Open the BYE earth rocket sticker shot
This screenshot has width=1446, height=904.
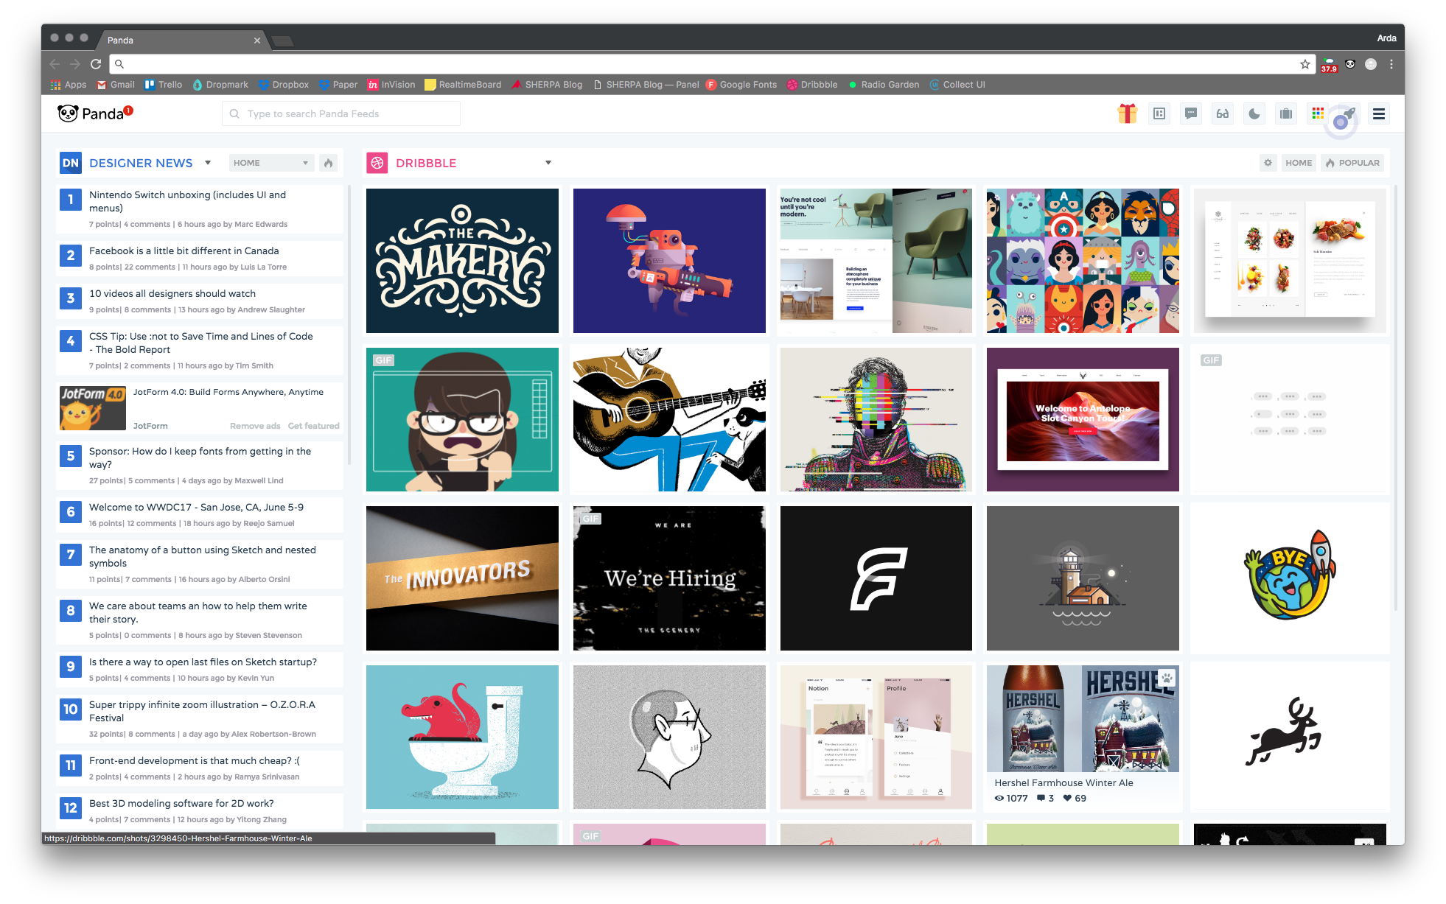pyautogui.click(x=1290, y=578)
